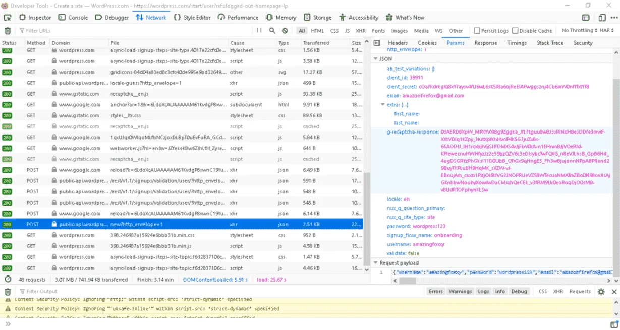Open the Storage panel

(x=317, y=17)
